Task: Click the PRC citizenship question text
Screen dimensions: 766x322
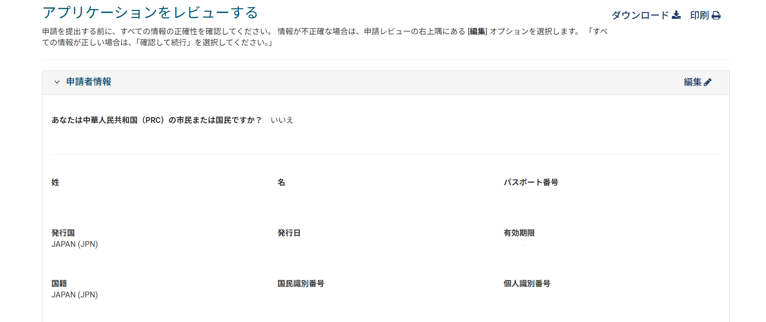Action: (156, 120)
